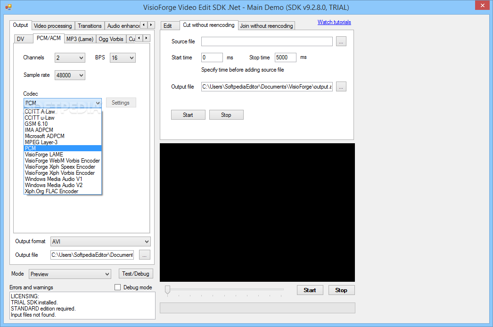Browse for Source file with ellipsis button
The height and width of the screenshot is (327, 493).
tap(341, 41)
